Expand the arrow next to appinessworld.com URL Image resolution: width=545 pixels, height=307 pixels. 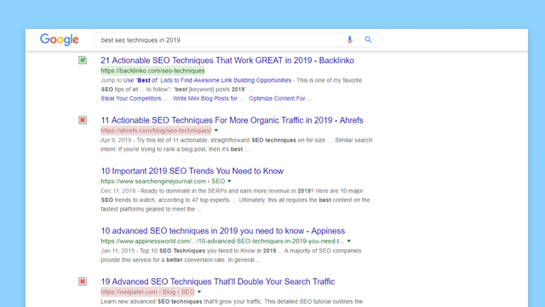point(349,240)
